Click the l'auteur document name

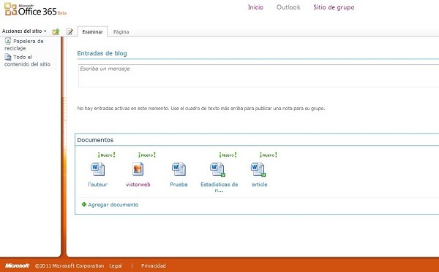[98, 184]
